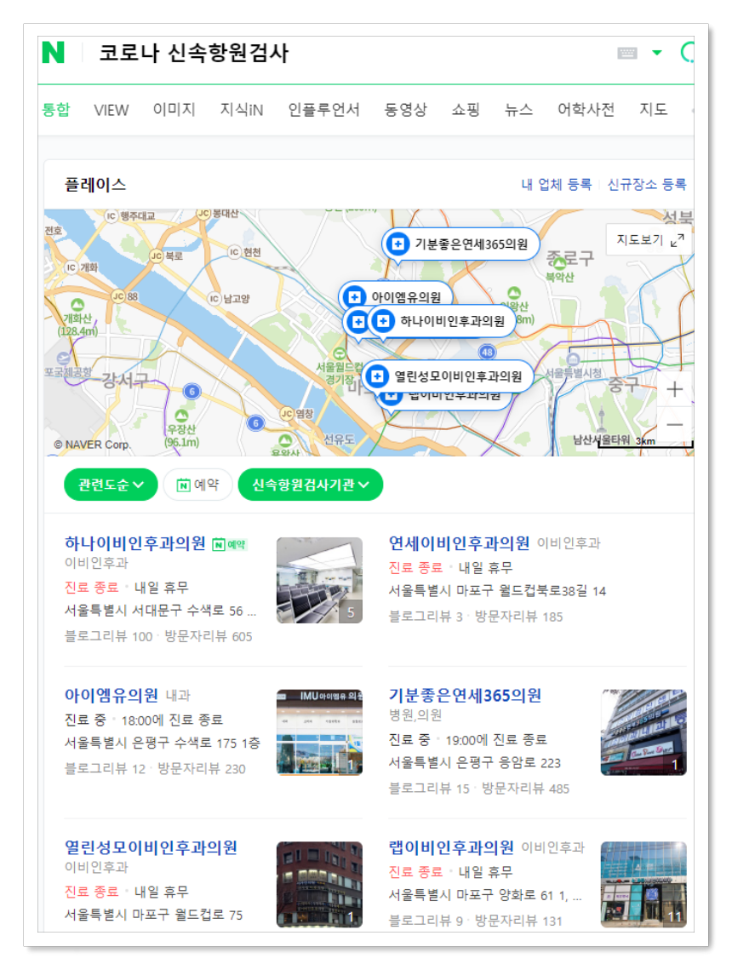Open the 인플루언서 tab
This screenshot has width=732, height=970.
323,110
